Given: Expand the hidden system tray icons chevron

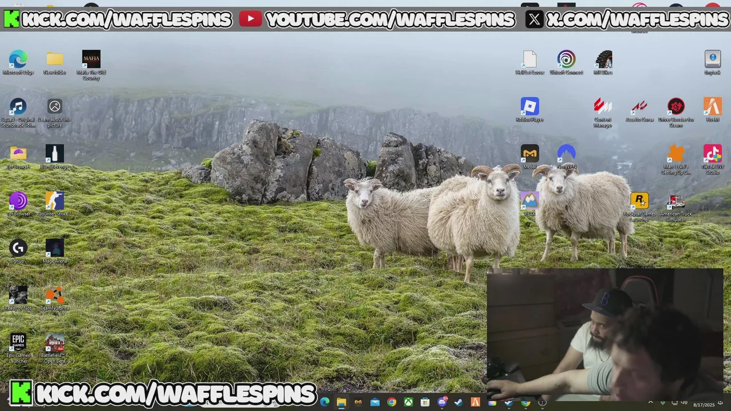Looking at the screenshot, I should point(650,402).
